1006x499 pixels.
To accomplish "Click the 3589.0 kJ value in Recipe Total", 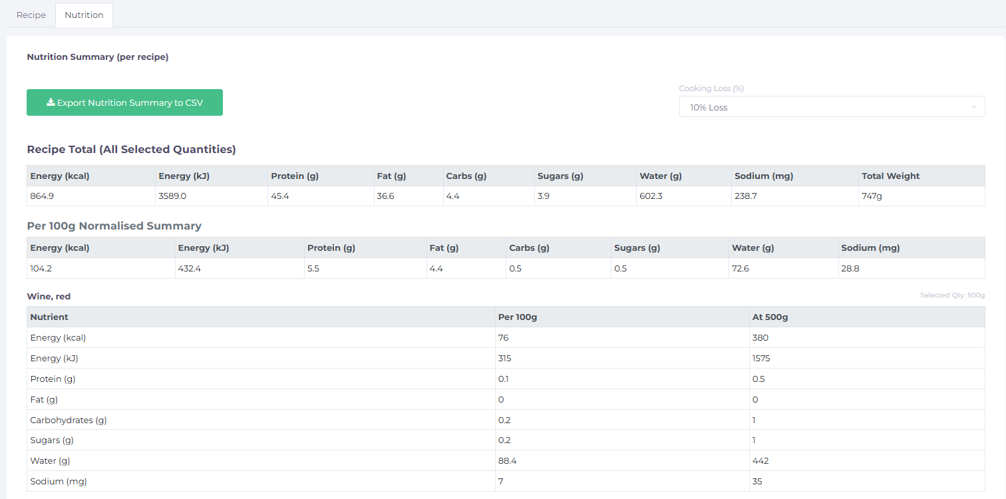I will click(x=174, y=196).
